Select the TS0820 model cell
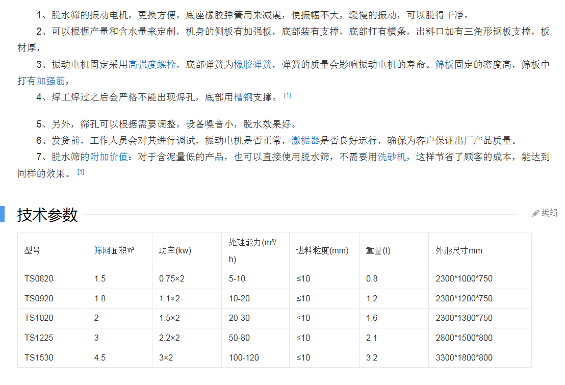The height and width of the screenshot is (385, 565). click(x=39, y=279)
